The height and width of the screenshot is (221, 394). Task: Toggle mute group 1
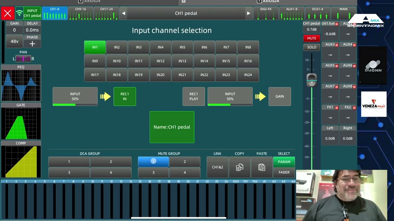153,161
